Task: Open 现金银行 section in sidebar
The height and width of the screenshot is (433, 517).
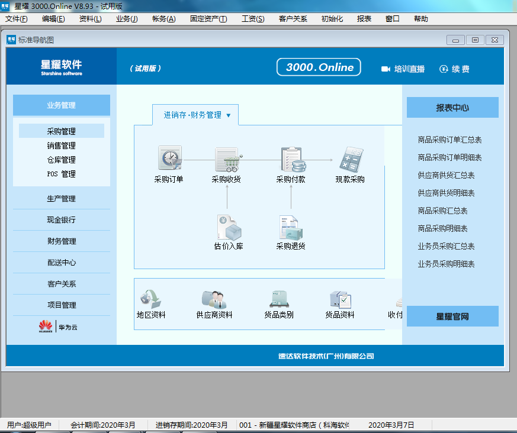Action: [62, 219]
